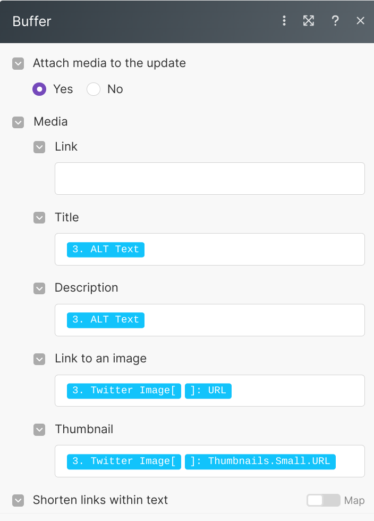Open the three-dot options menu in header
Screen dimensions: 374x521
[284, 21]
